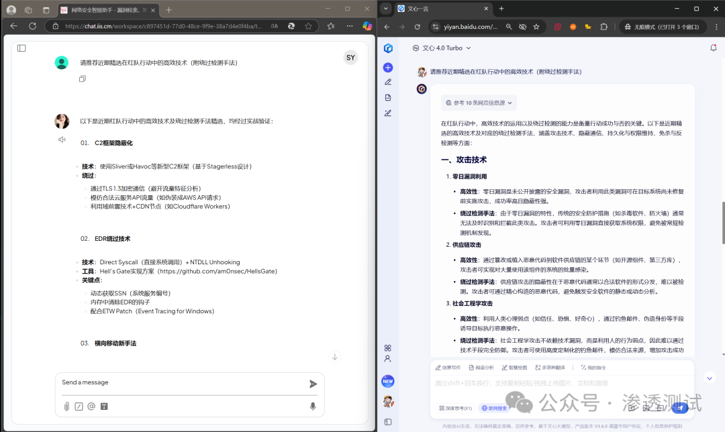Image resolution: width=725 pixels, height=432 pixels.
Task: Click the red copy extension icon in Chrome
Action: point(558,27)
